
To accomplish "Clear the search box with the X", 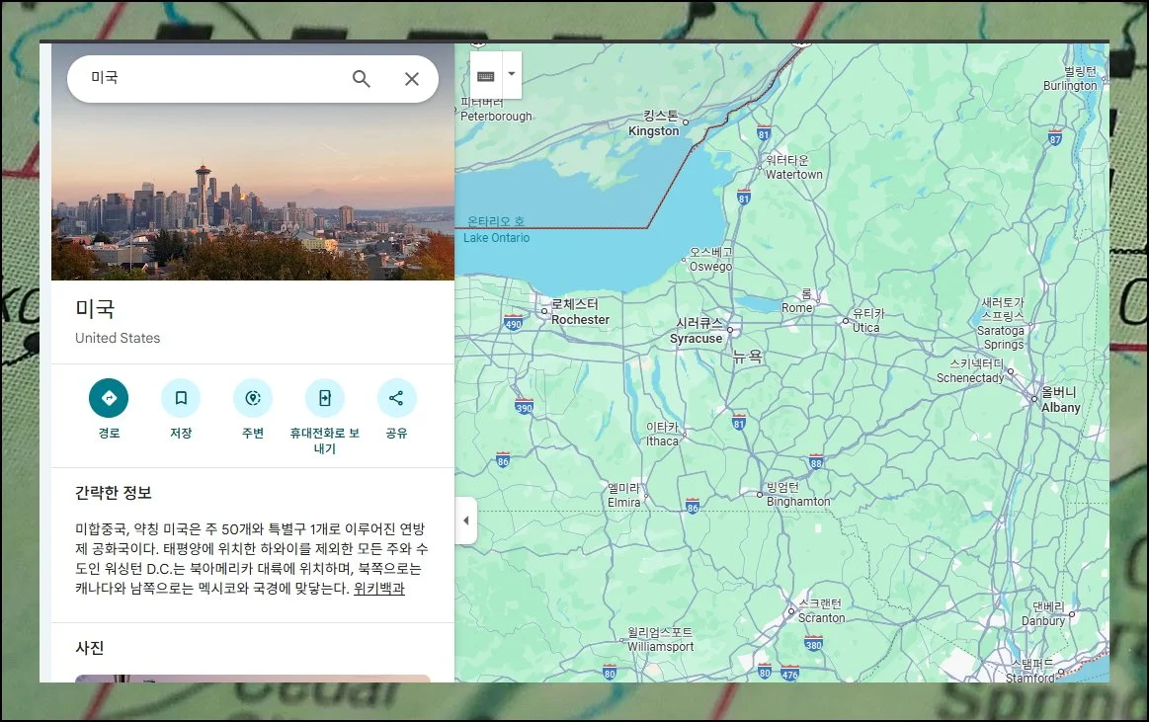I will [x=412, y=79].
